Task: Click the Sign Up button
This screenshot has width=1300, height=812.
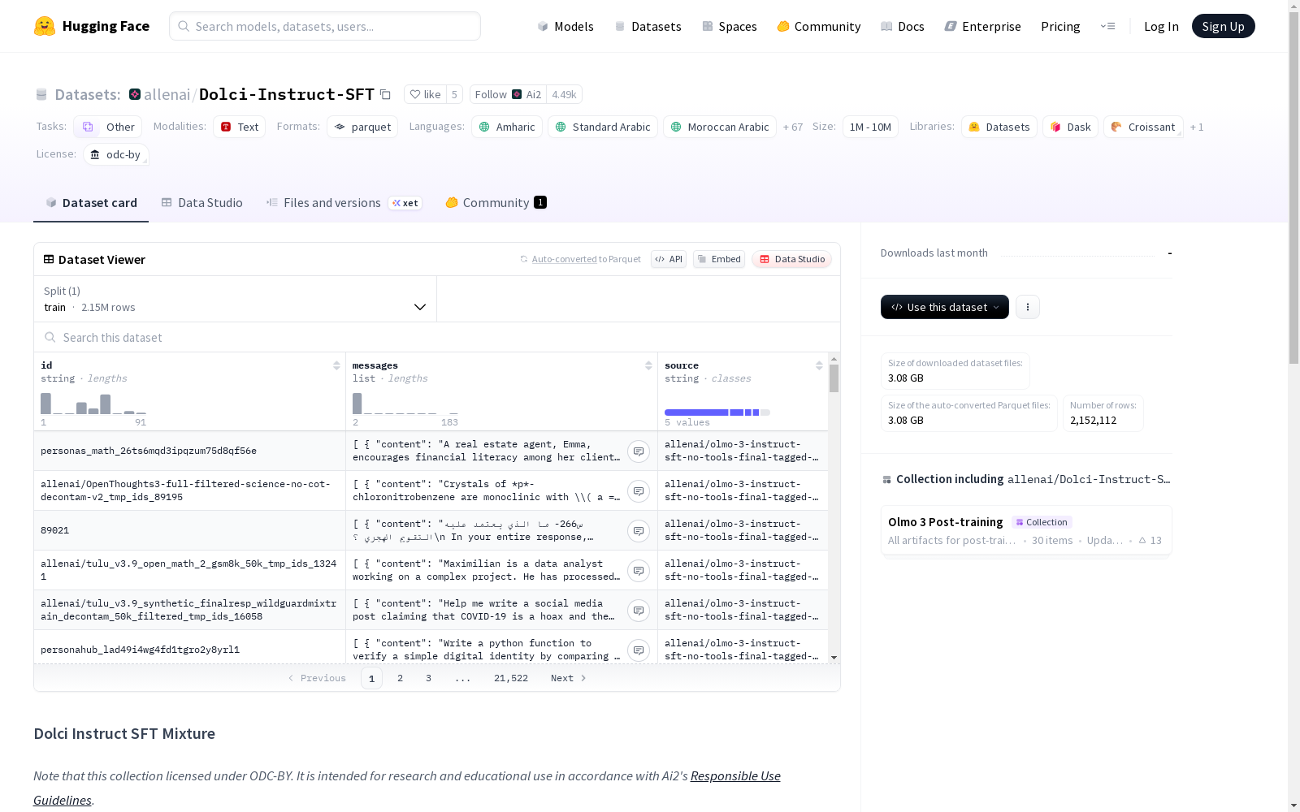Action: (x=1223, y=26)
